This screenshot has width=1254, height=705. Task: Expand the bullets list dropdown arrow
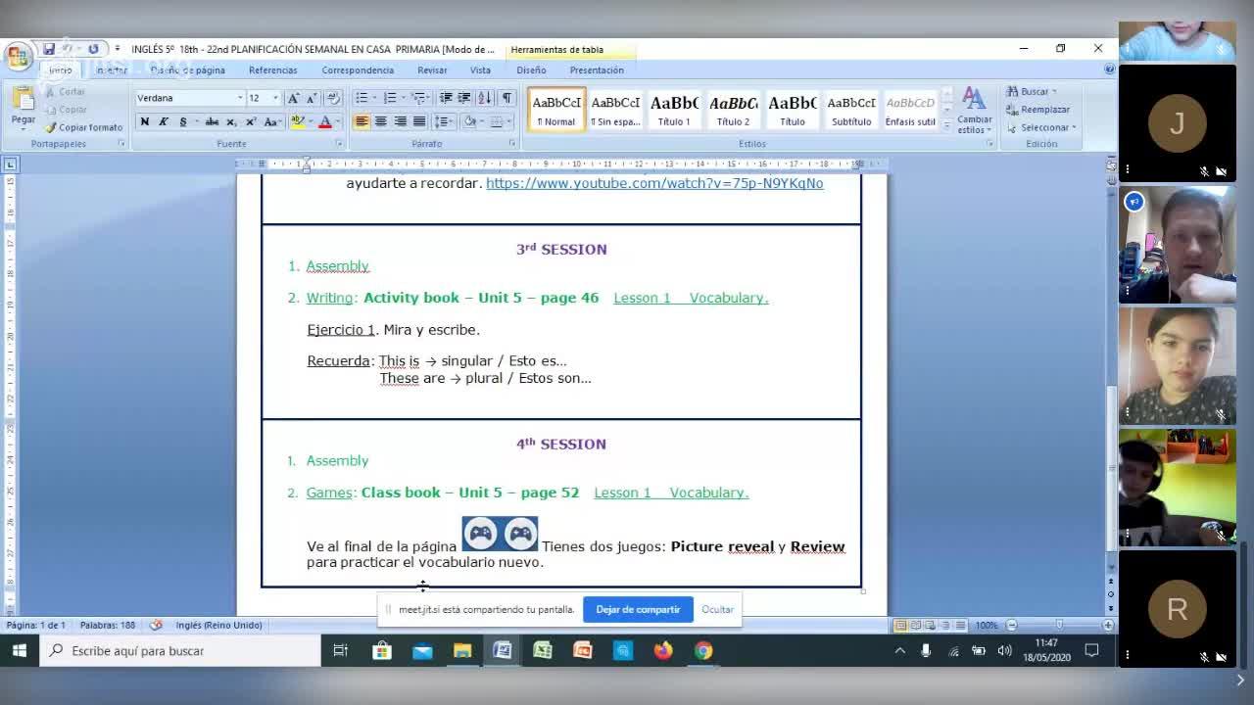374,98
